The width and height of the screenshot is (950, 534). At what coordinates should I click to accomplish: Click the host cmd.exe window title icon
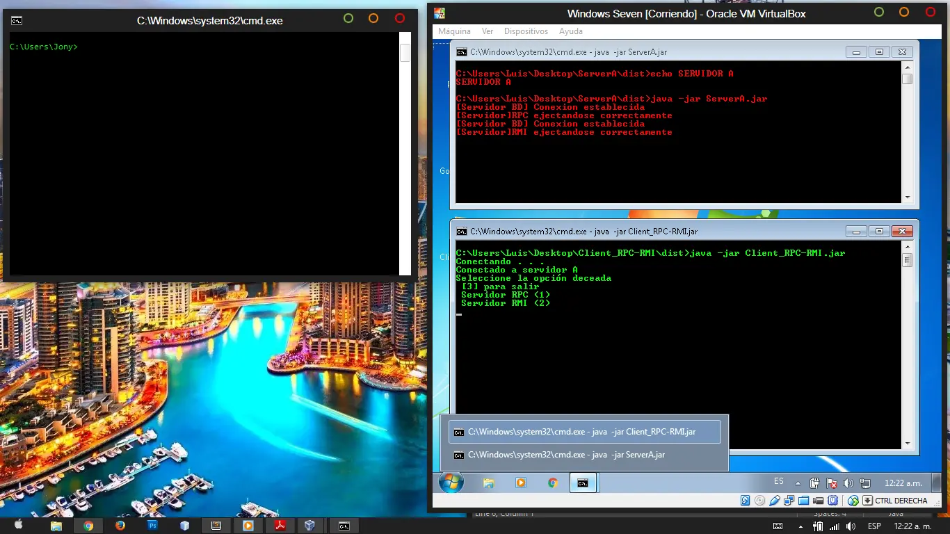[17, 20]
